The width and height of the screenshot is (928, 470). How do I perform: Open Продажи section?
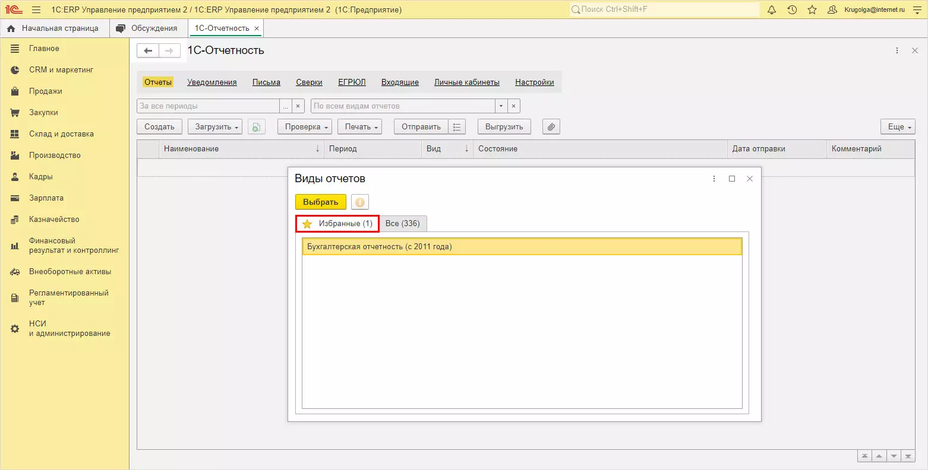[x=65, y=91]
